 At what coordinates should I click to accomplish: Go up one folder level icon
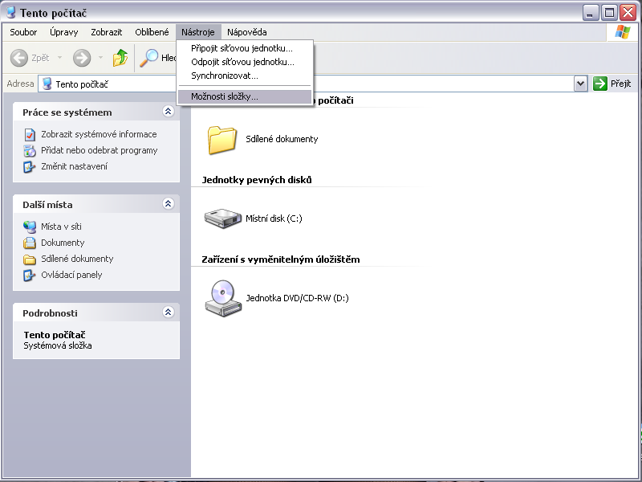(x=120, y=58)
